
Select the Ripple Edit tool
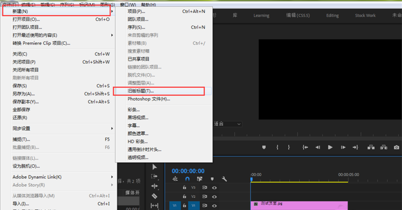click(154, 186)
